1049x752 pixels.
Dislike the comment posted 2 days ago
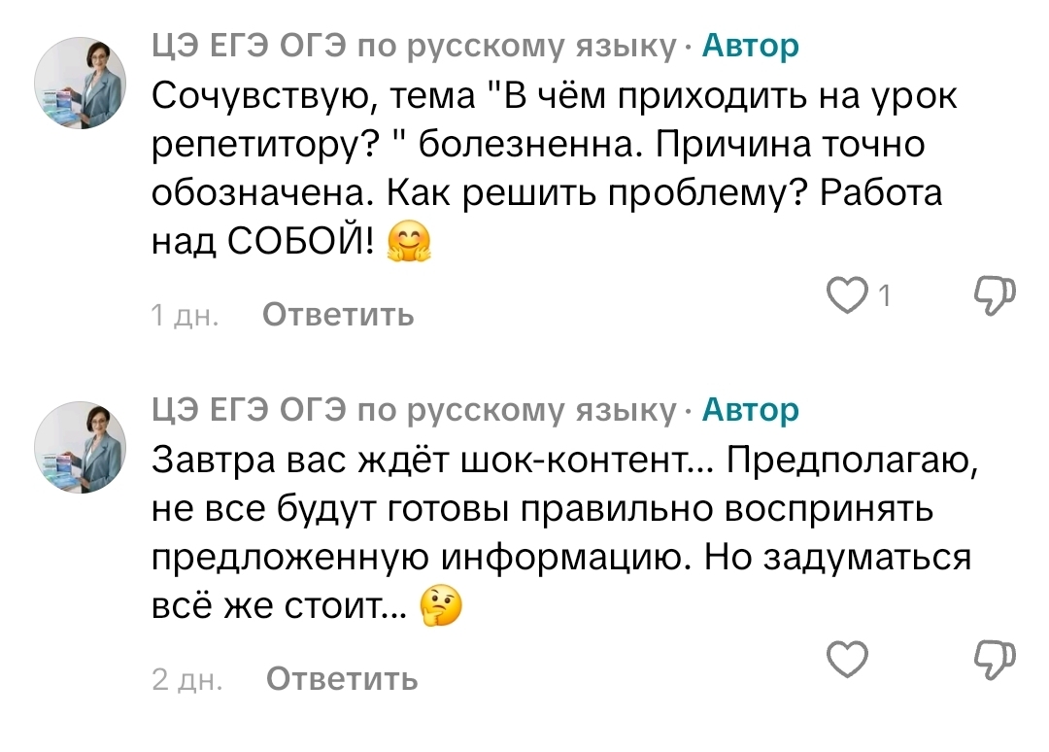(994, 660)
